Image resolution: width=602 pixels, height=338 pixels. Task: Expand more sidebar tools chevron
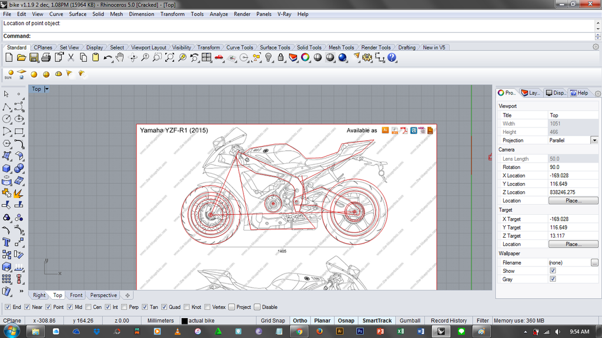point(21,291)
